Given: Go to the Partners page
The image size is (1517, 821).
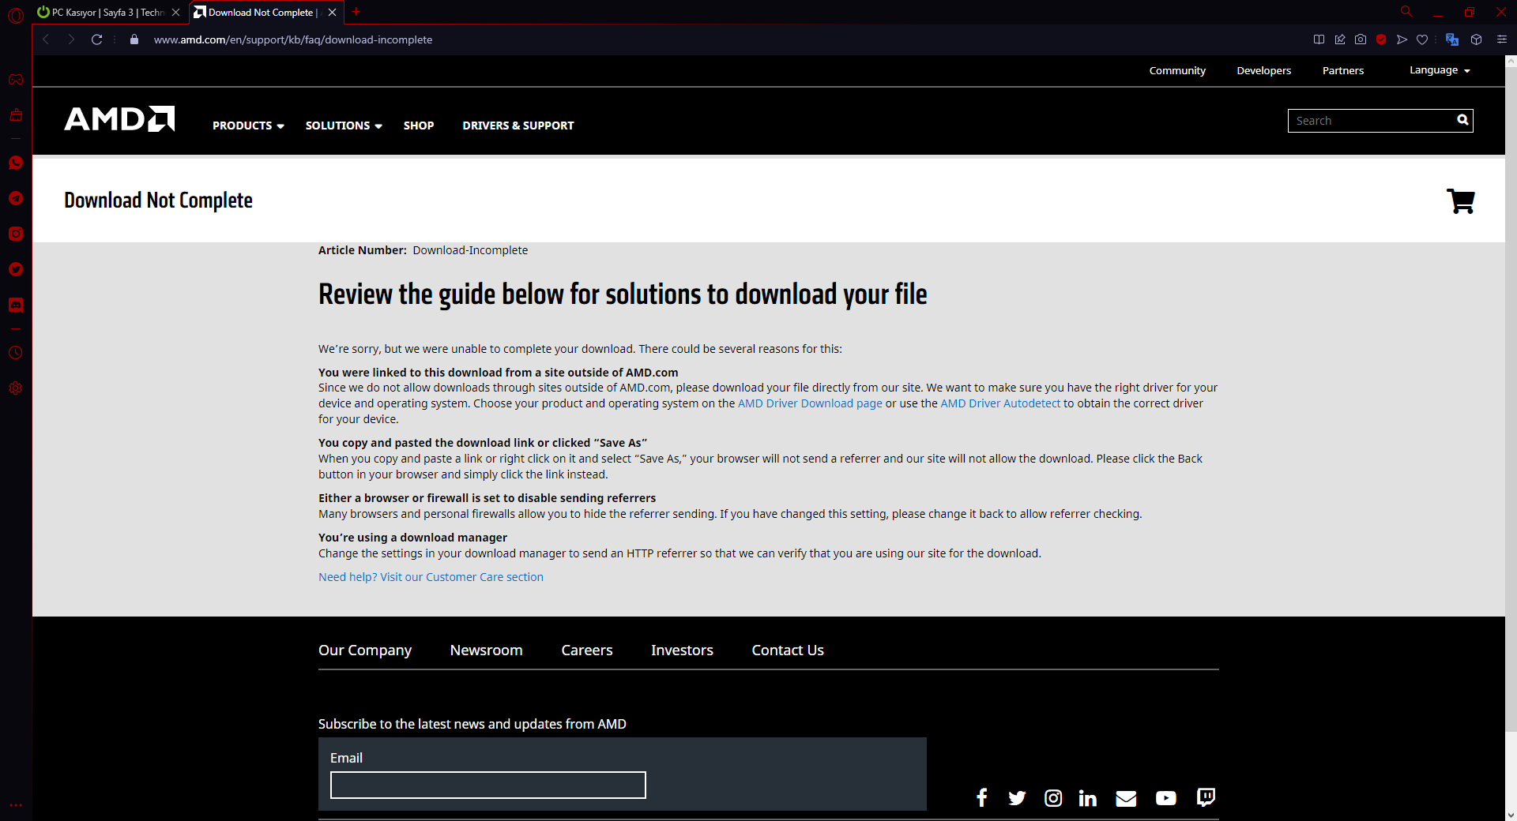Looking at the screenshot, I should [1343, 70].
